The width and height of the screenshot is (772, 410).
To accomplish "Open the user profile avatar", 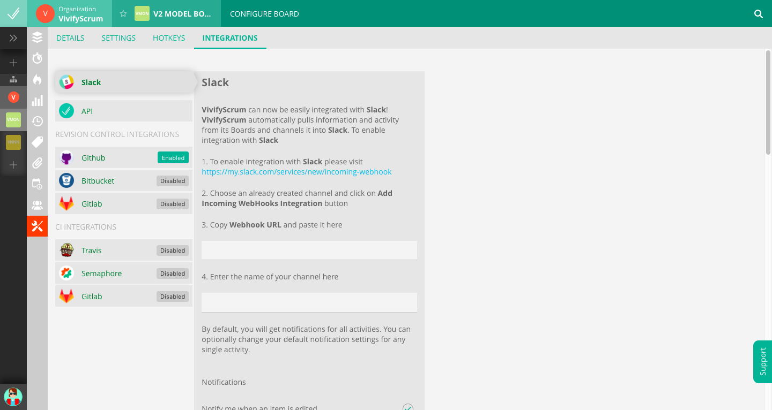I will (x=13, y=397).
